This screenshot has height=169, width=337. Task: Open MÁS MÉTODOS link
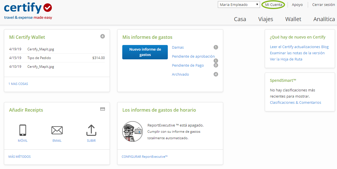(20, 157)
